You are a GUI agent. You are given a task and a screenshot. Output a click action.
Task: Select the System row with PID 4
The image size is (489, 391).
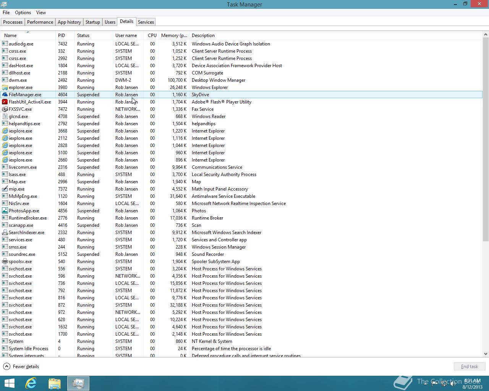tap(241, 341)
